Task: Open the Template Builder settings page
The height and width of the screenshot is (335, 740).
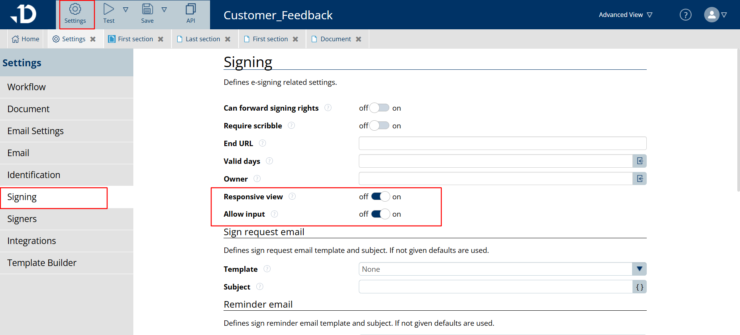Action: pyautogui.click(x=42, y=263)
